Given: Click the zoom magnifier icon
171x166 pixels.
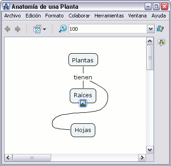Looking at the screenshot, I should [62, 29].
